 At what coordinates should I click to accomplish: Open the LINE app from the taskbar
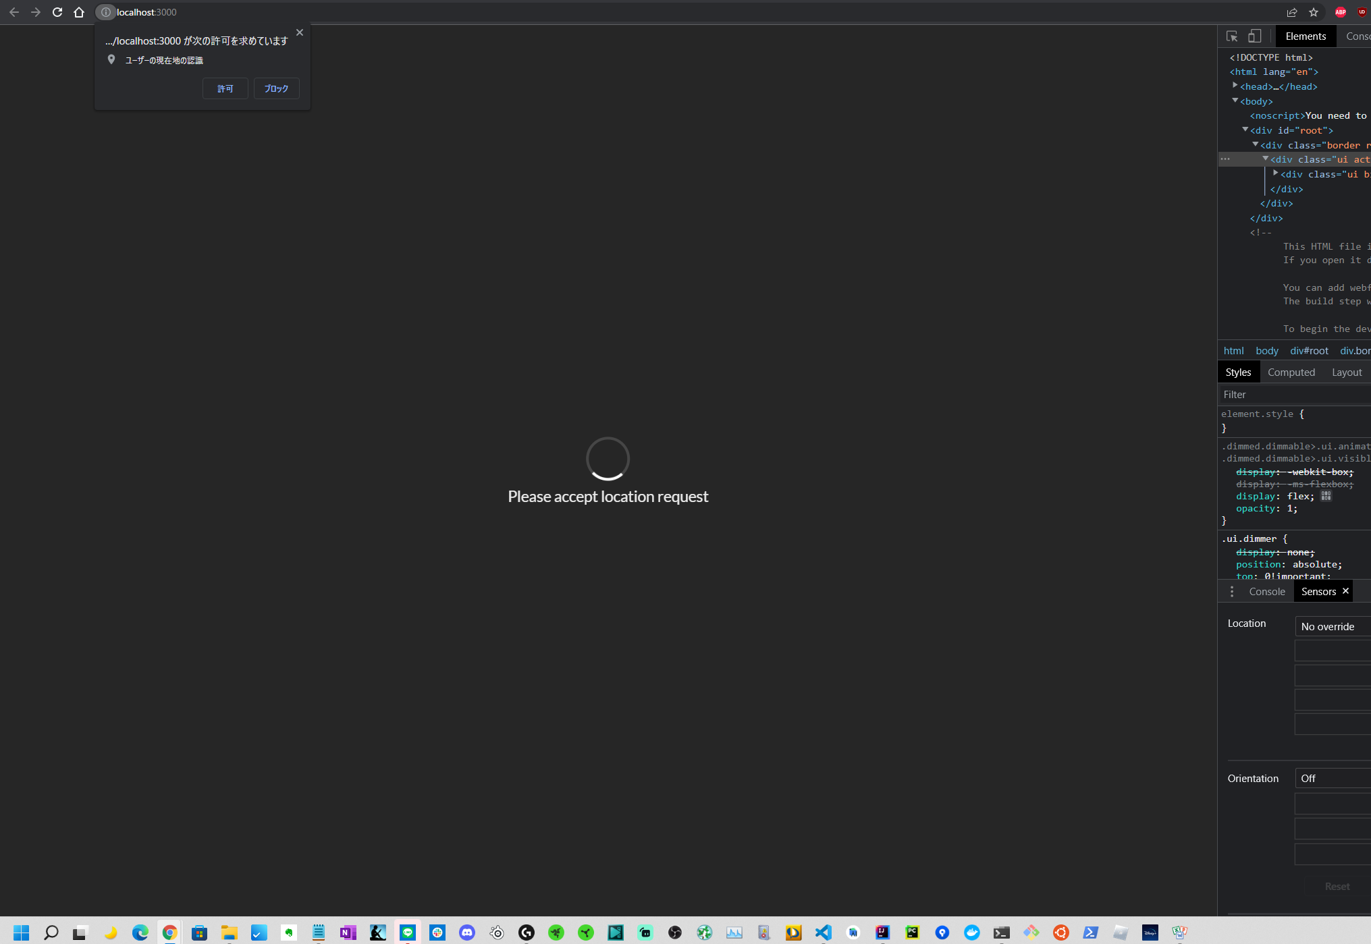pos(408,933)
